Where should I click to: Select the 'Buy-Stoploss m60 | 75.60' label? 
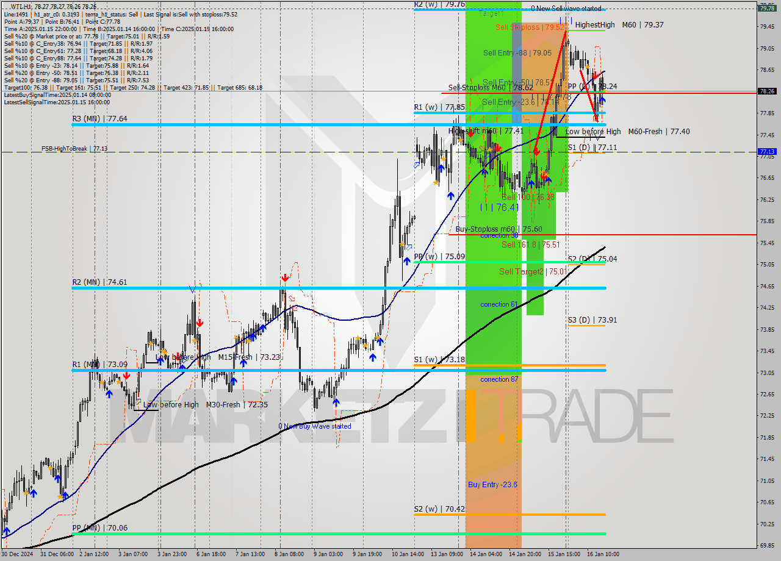(498, 229)
